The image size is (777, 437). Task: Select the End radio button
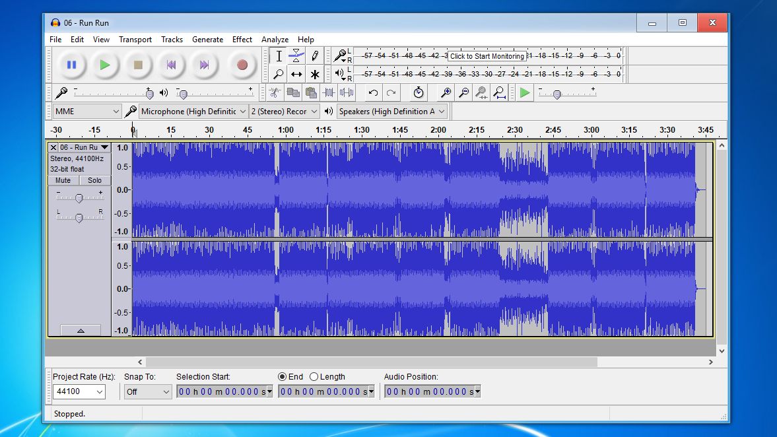283,377
